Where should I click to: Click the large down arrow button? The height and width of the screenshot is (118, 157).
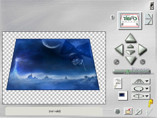[131, 61]
